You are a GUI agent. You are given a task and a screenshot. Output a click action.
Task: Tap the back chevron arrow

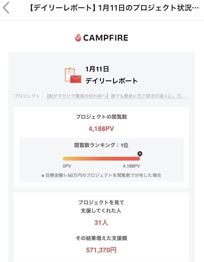click(x=6, y=8)
